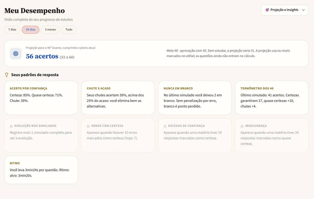This screenshot has width=314, height=199.
Task: Open the Chute x acaso card
Action: pos(118,98)
